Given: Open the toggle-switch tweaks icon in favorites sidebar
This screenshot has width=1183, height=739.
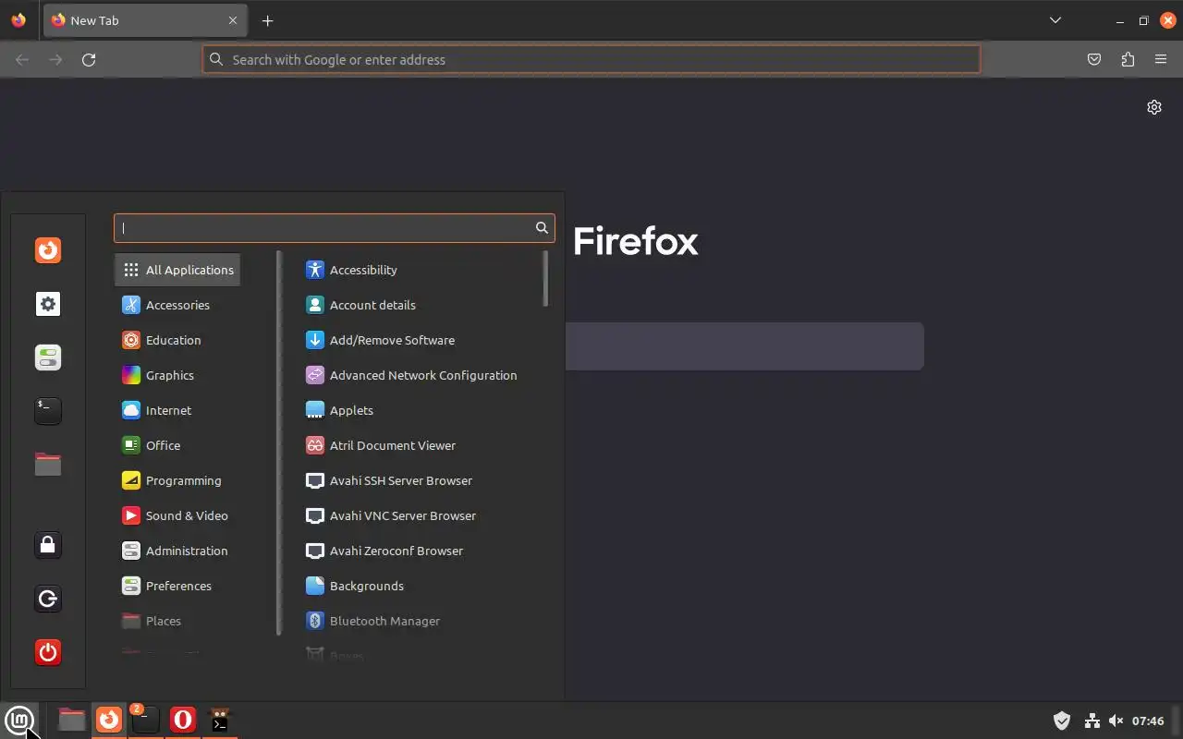Looking at the screenshot, I should click(48, 357).
